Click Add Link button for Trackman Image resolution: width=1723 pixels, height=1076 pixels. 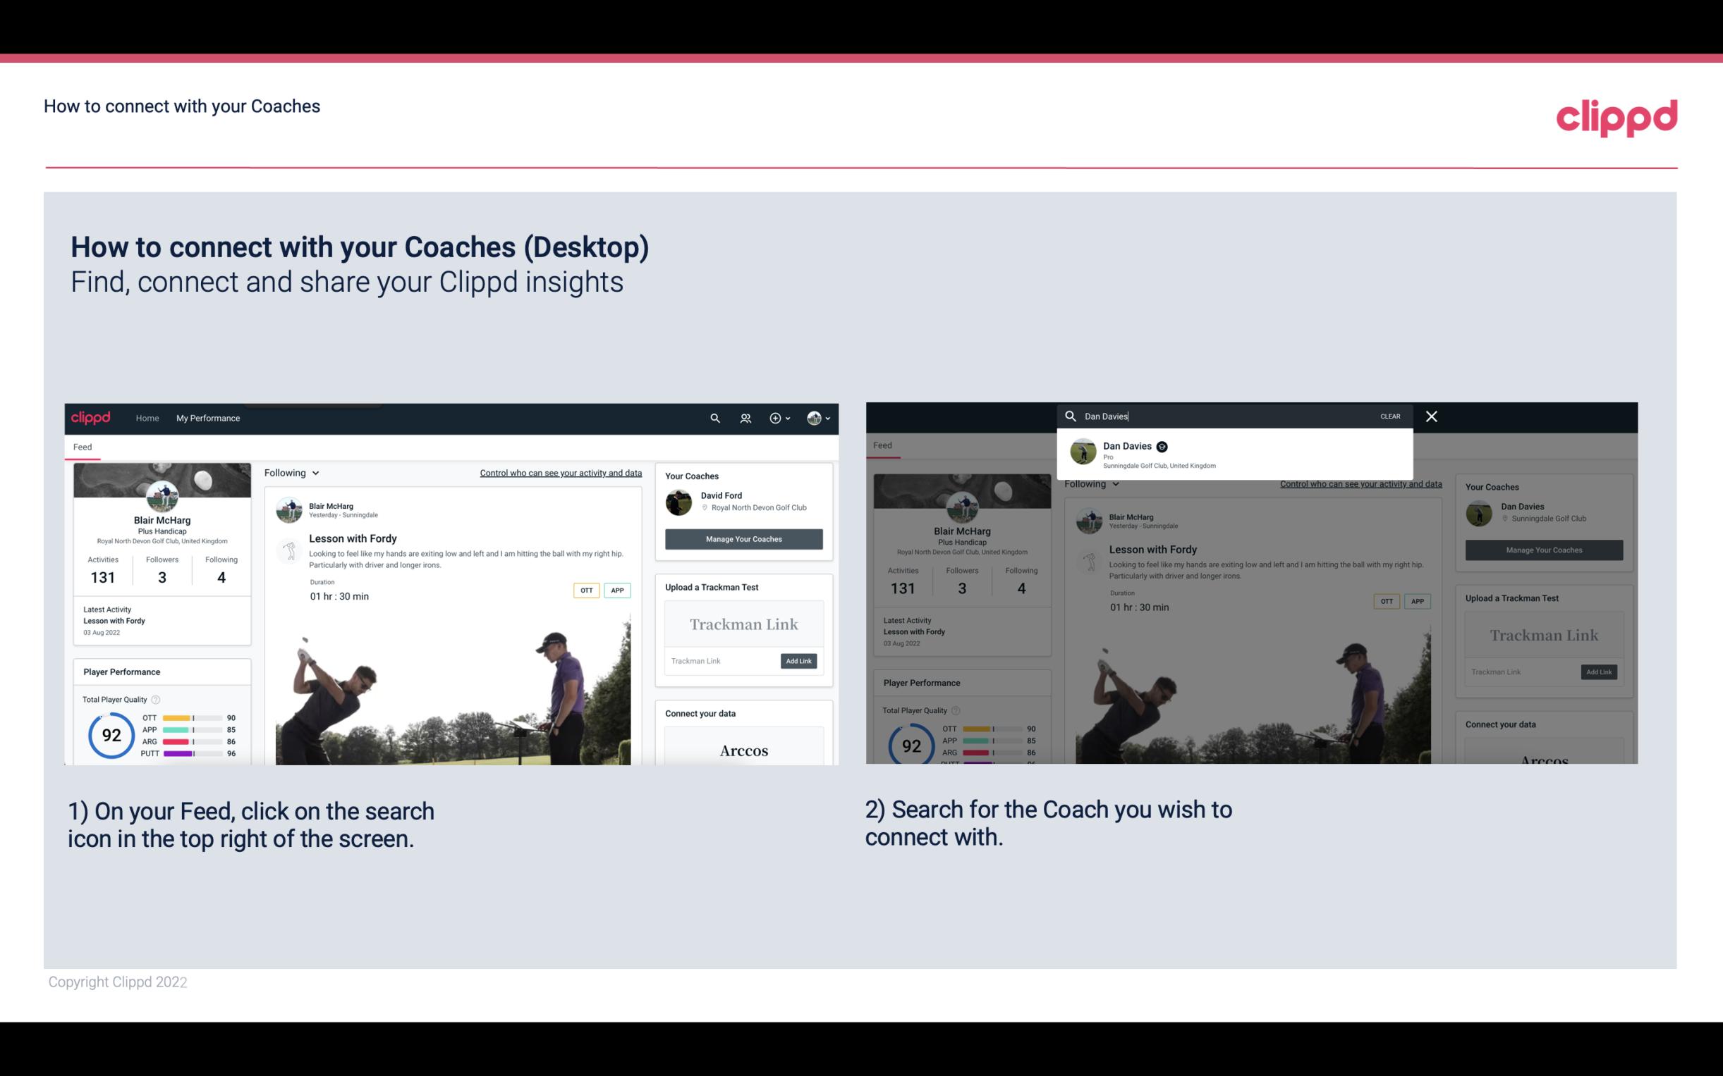coord(799,661)
